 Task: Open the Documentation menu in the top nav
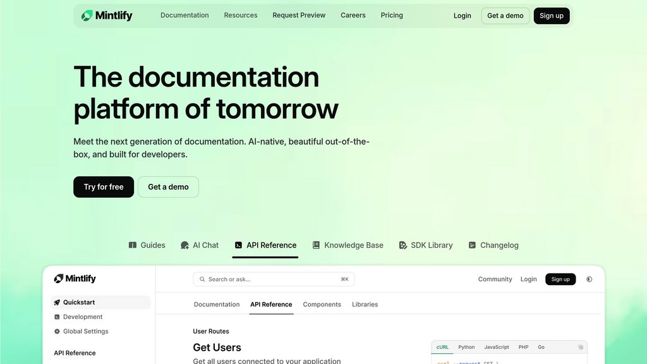click(184, 15)
